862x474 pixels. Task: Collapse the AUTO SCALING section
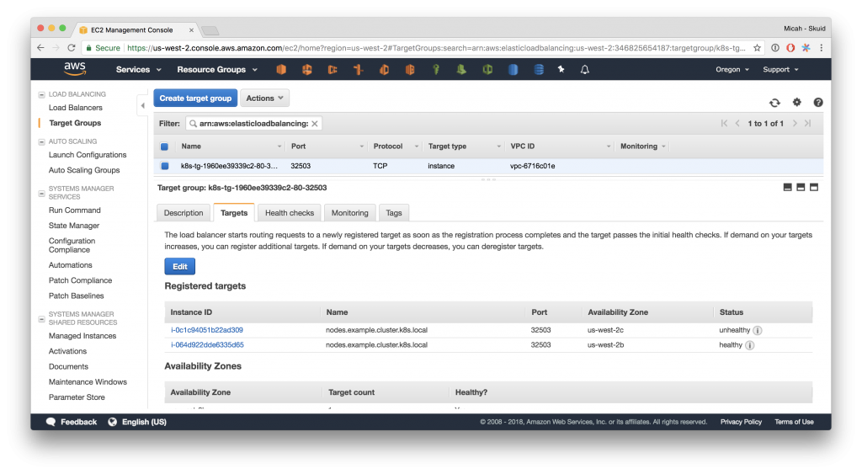(41, 142)
